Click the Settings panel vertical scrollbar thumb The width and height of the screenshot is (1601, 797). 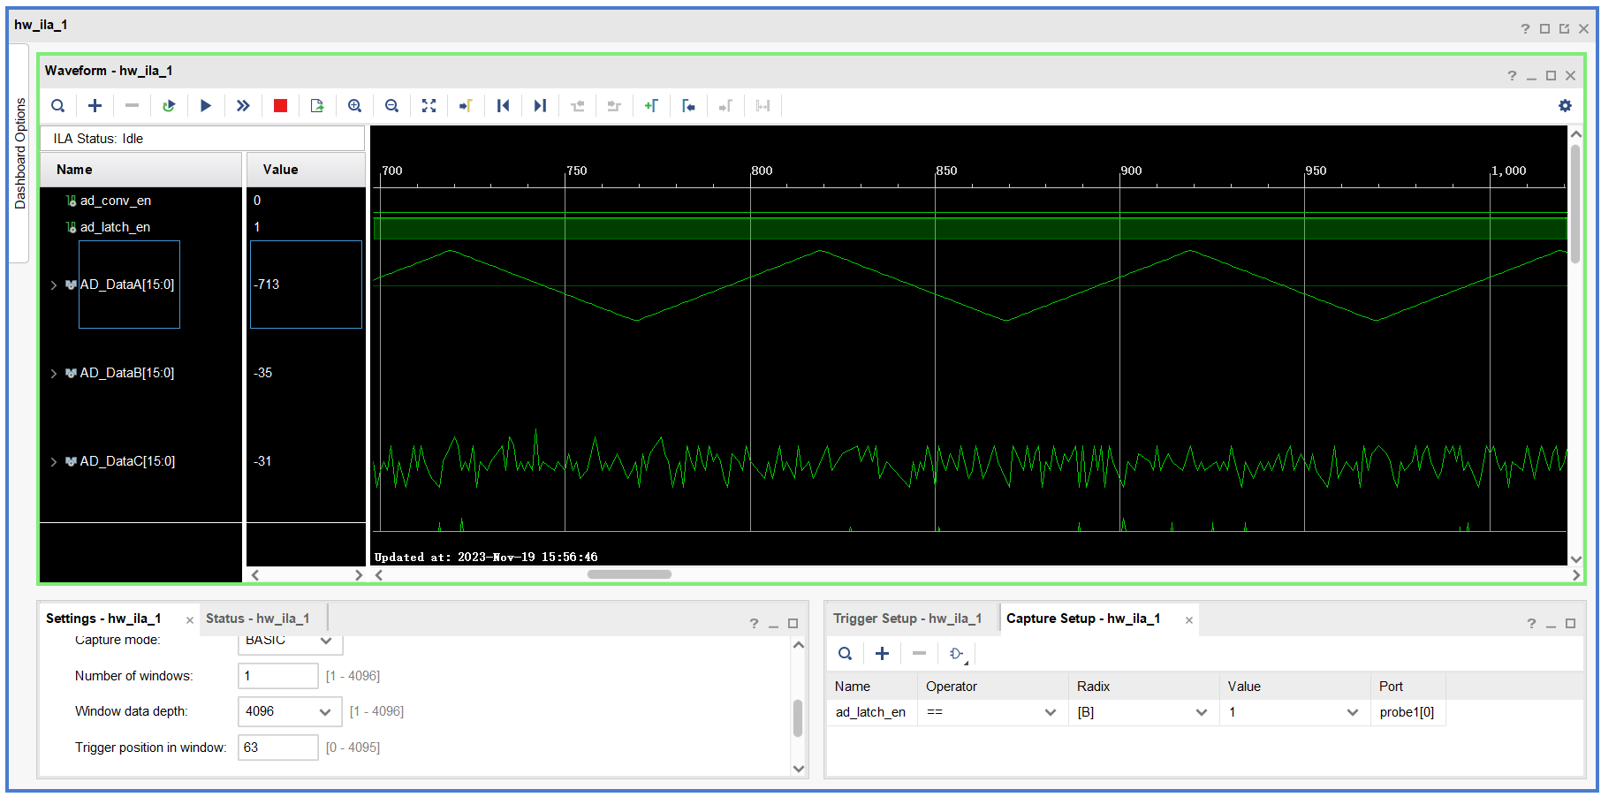(x=798, y=718)
